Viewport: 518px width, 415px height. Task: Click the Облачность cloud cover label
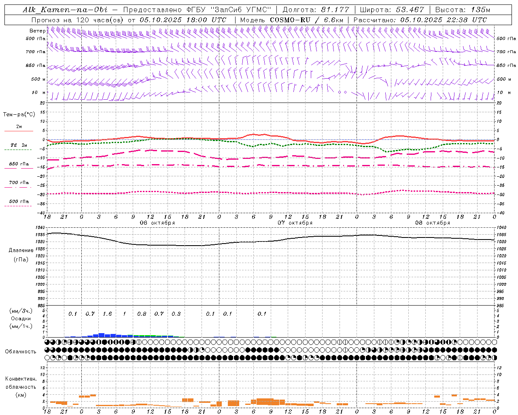point(21,351)
